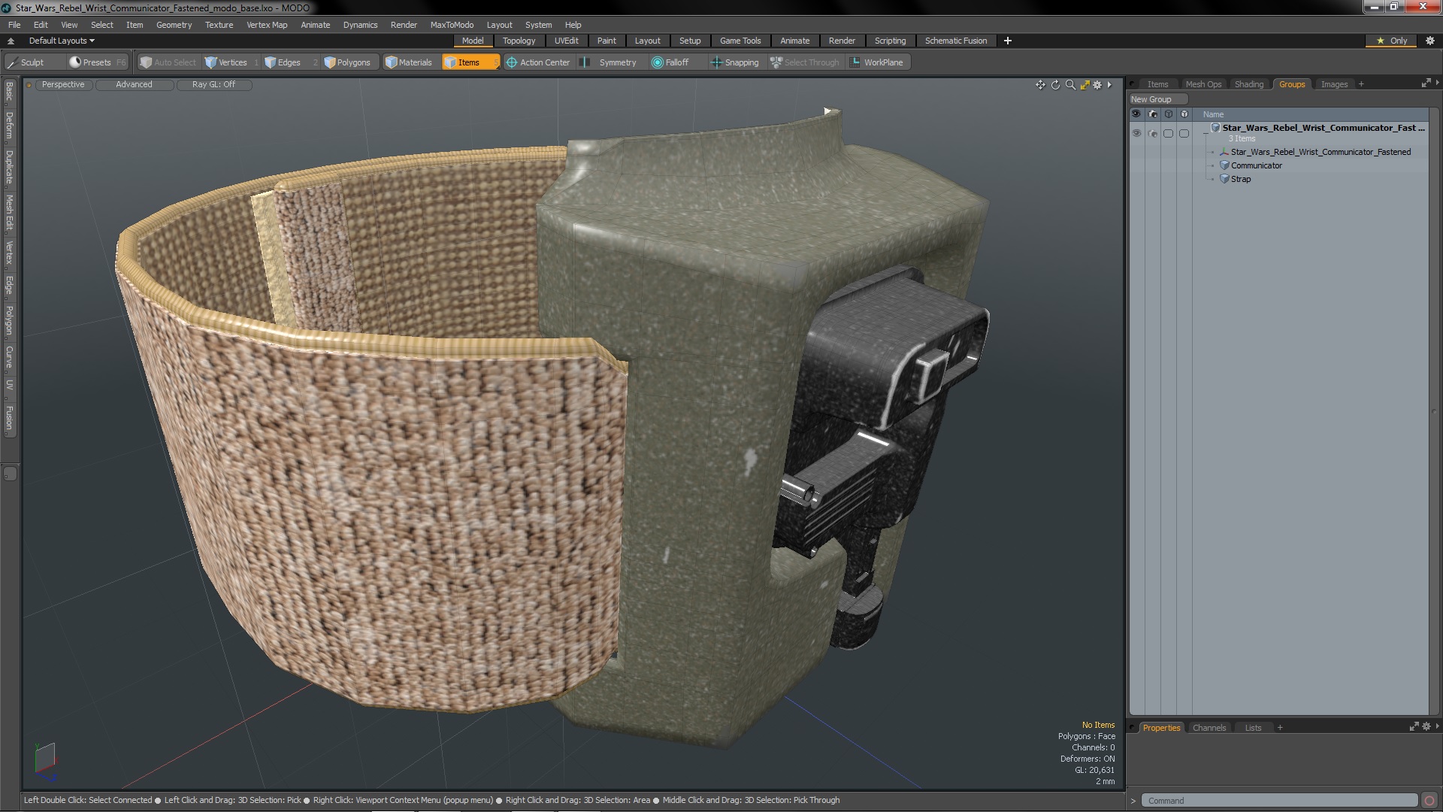The image size is (1443, 812).
Task: Open the vertical Polygon toolbox tab
Action: 9,320
